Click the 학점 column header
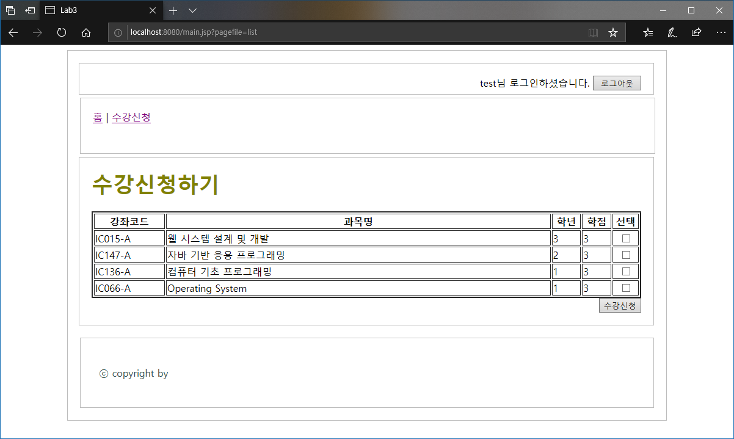Image resolution: width=734 pixels, height=439 pixels. click(597, 221)
